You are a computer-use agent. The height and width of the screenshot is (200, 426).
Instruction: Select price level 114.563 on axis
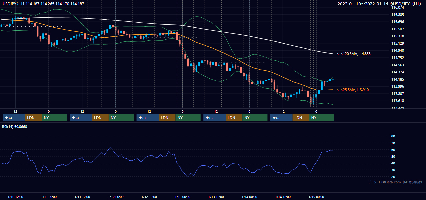click(x=397, y=65)
